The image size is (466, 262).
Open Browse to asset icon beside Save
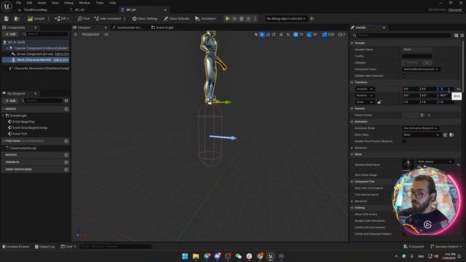pos(17,19)
